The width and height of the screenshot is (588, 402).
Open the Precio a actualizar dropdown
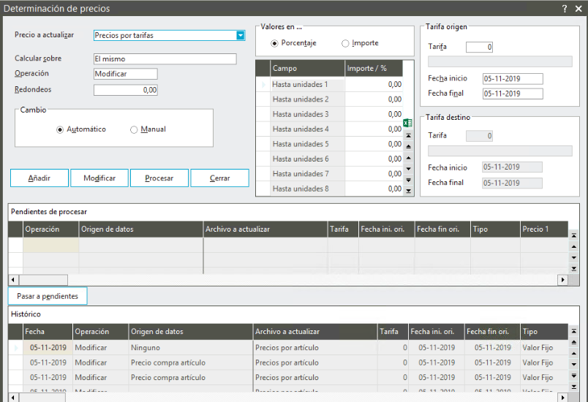pos(240,35)
